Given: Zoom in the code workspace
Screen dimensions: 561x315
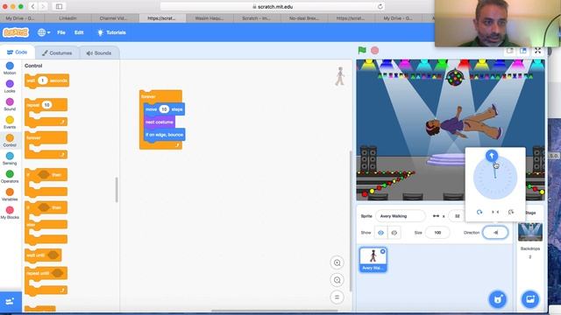Looking at the screenshot, I should click(337, 262).
